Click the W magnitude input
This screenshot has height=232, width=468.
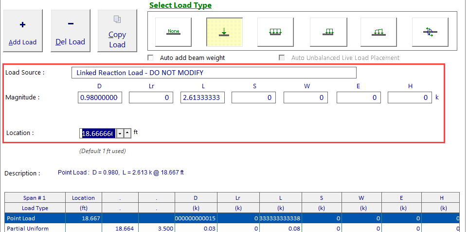pyautogui.click(x=306, y=97)
